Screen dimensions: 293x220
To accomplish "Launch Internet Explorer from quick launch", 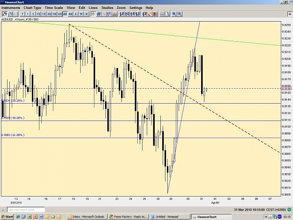I will [x=18, y=217].
